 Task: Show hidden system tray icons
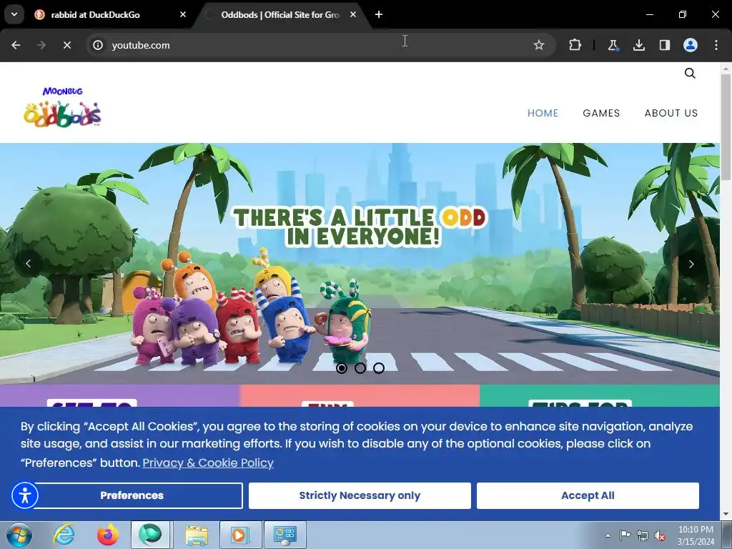(x=608, y=535)
